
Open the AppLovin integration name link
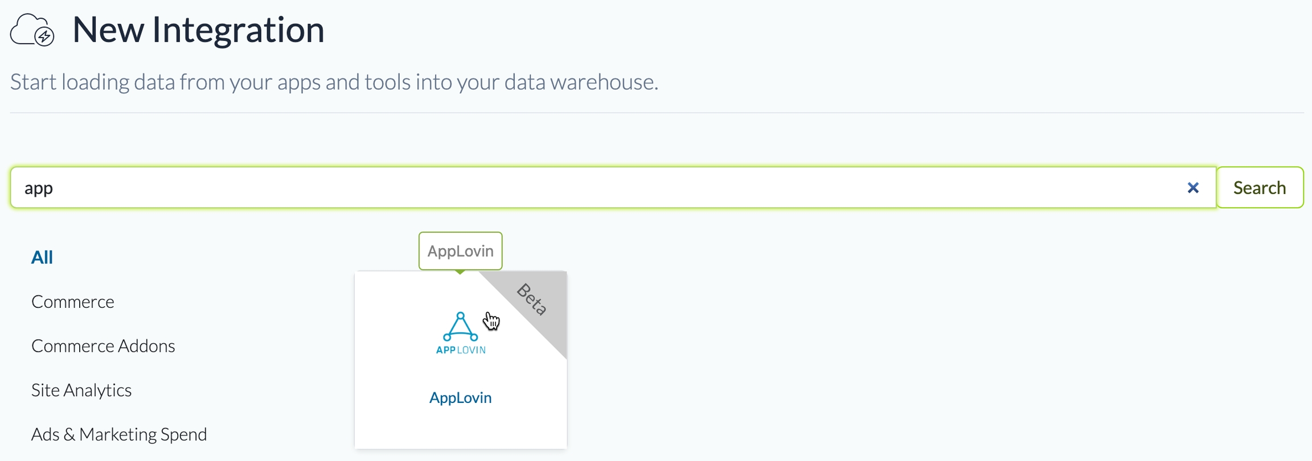[x=460, y=397]
